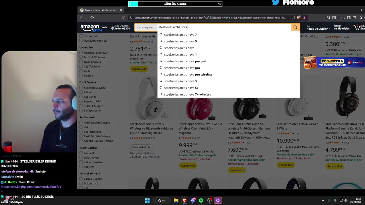Check Şarj İstasyonu filter
This screenshot has width=365, height=205.
(81, 110)
